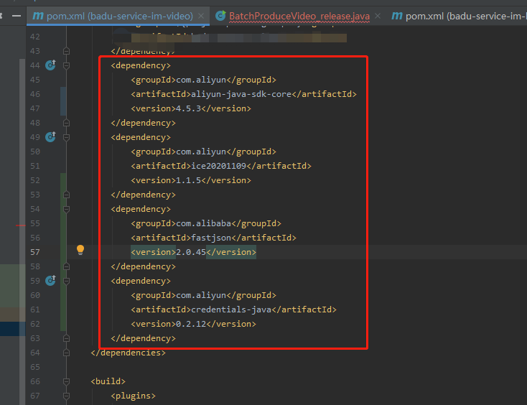Image resolution: width=527 pixels, height=405 pixels.
Task: Click the fold end marker on line 64
Action: click(x=66, y=353)
